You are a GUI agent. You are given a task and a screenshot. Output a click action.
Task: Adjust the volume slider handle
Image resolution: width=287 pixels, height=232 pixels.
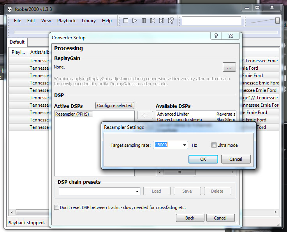point(277,20)
